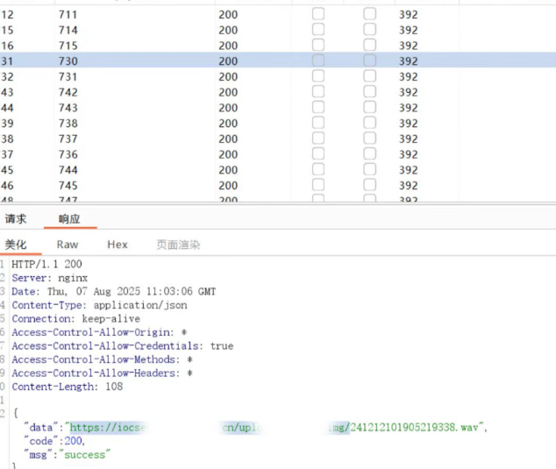Viewport: 556px width, 469px height.
Task: Switch to the Raw view tab
Action: pos(68,245)
